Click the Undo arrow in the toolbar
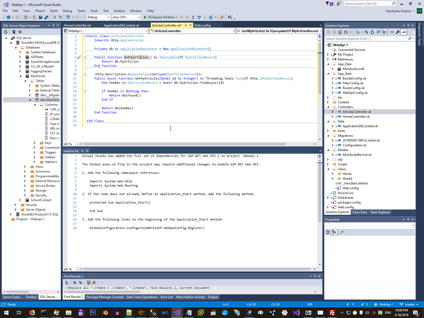424x318 pixels. 68,17
